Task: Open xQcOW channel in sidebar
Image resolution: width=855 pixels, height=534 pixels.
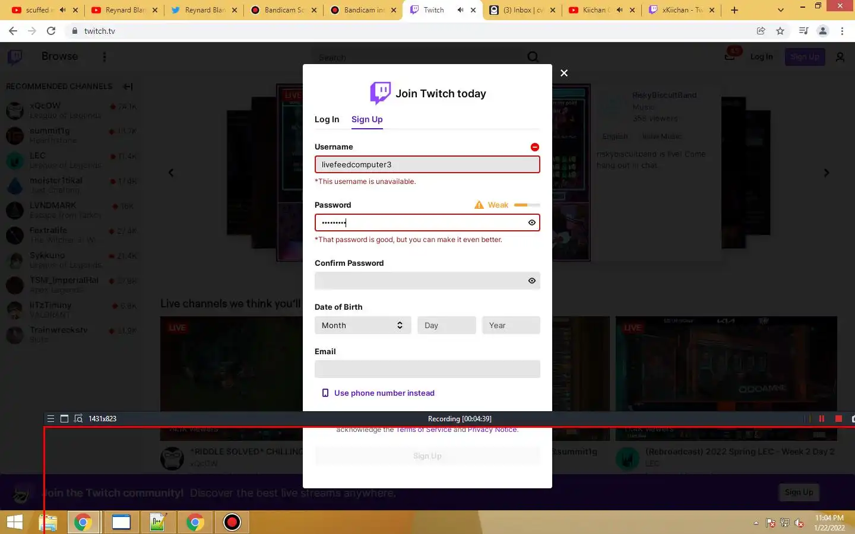Action: pyautogui.click(x=71, y=110)
